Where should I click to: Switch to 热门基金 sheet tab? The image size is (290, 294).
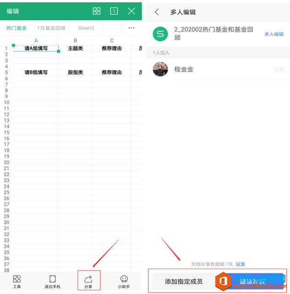click(17, 28)
